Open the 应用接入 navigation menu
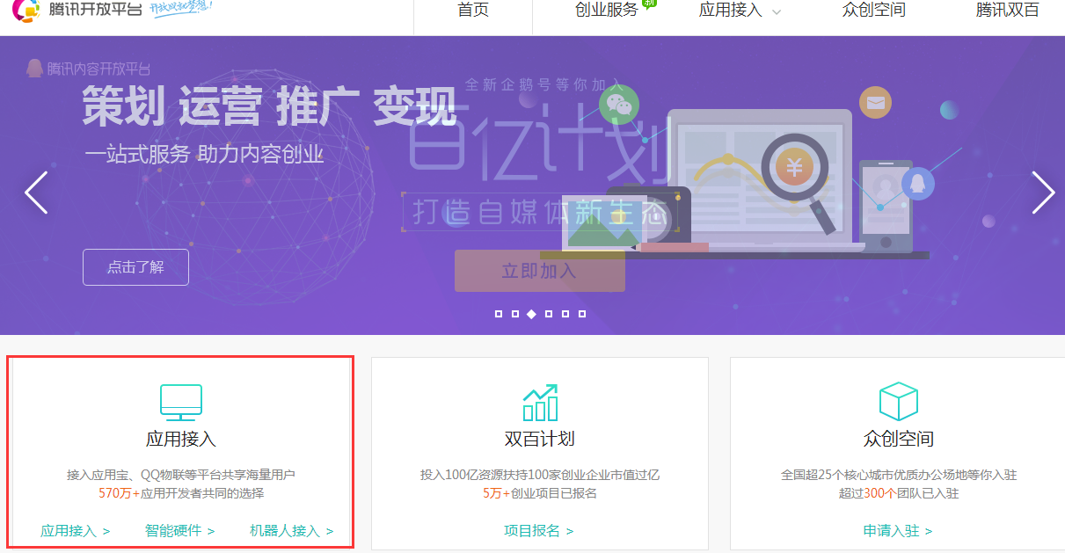This screenshot has width=1065, height=553. pyautogui.click(x=730, y=11)
